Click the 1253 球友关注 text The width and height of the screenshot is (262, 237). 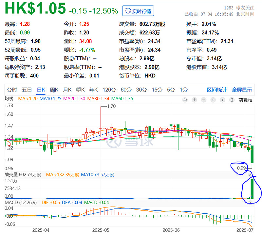click(x=239, y=8)
